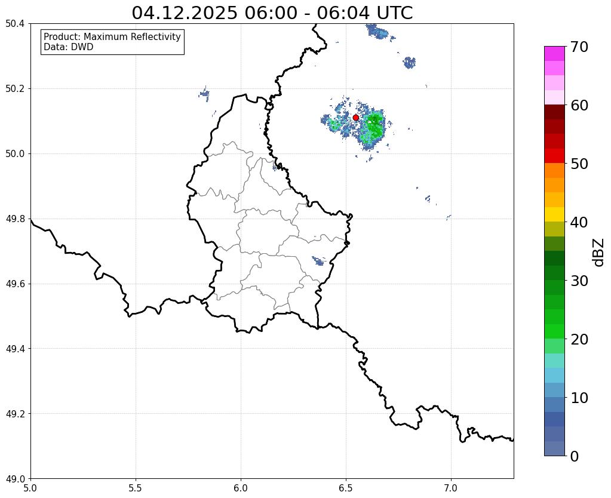Click the red location marker dot
The height and width of the screenshot is (498, 611).
pyautogui.click(x=355, y=117)
